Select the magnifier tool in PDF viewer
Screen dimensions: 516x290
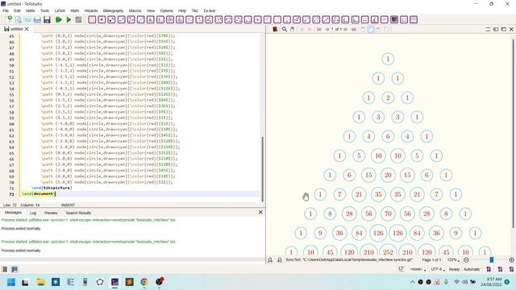pos(285,29)
